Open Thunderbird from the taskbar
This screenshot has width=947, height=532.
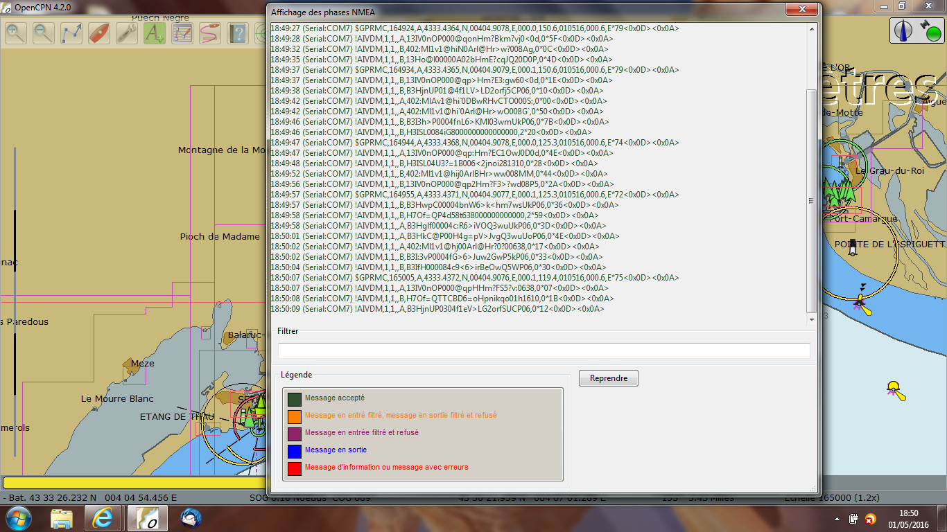[x=189, y=518]
